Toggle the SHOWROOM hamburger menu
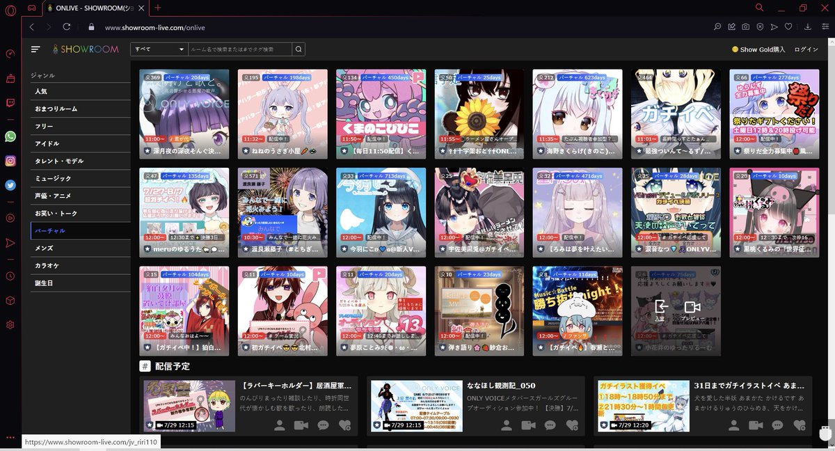The height and width of the screenshot is (451, 835). (x=35, y=49)
